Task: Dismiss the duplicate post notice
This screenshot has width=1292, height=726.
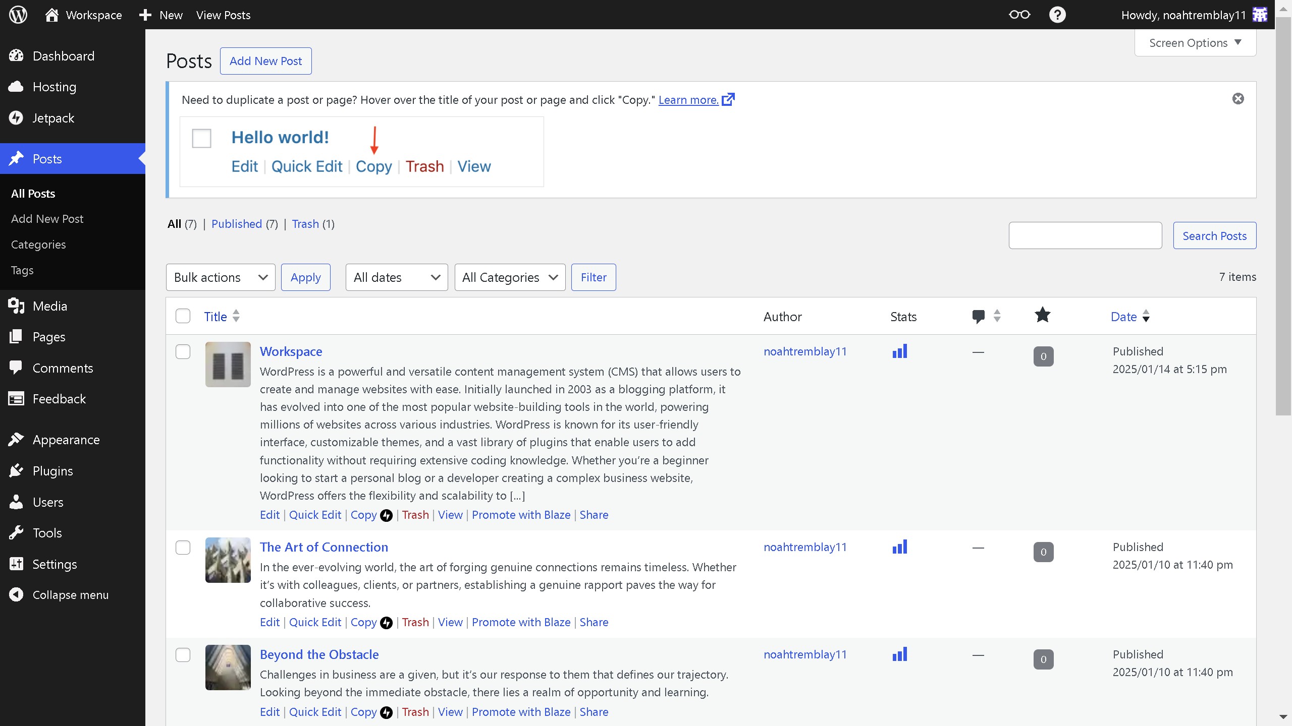Action: pos(1237,99)
